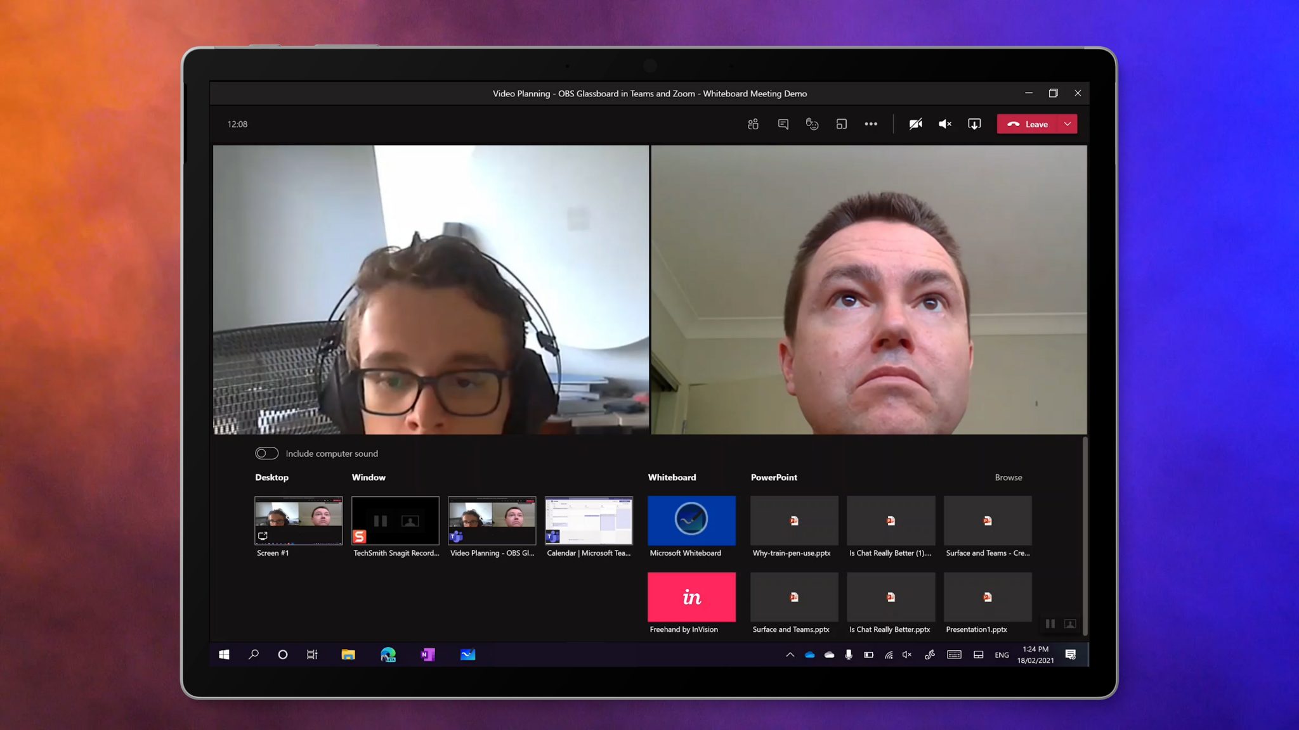
Task: Select the video feed of man with headphones
Action: coord(431,290)
